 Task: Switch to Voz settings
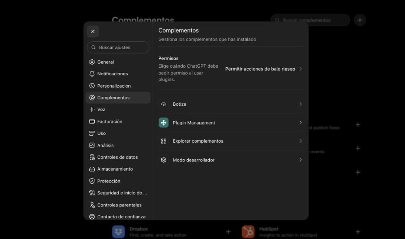click(x=118, y=109)
